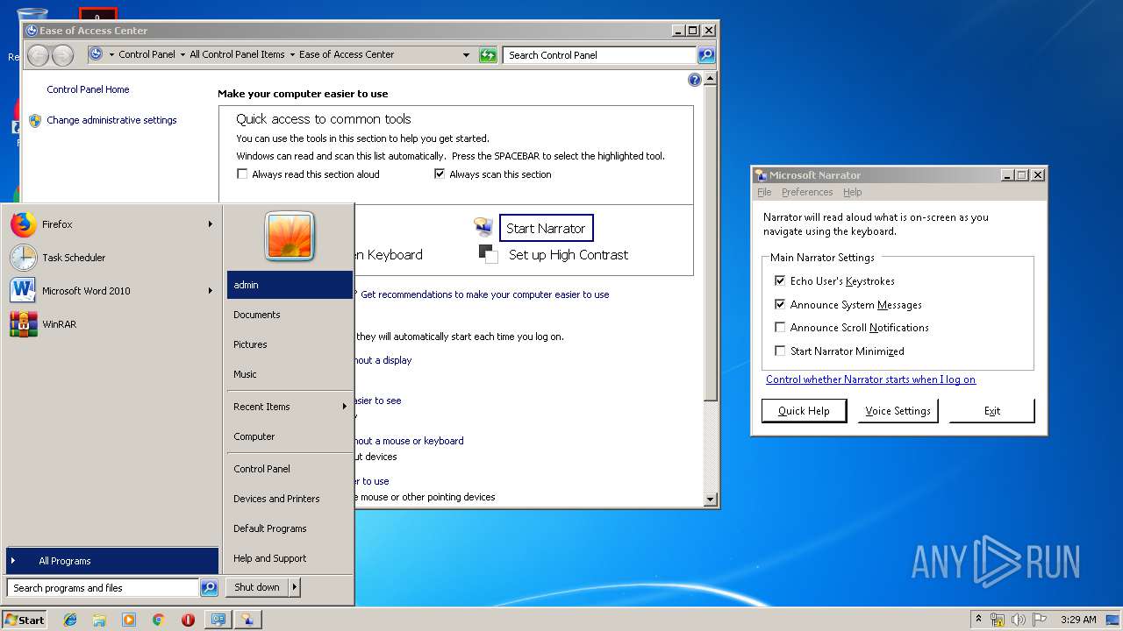Click the Start button

click(25, 620)
